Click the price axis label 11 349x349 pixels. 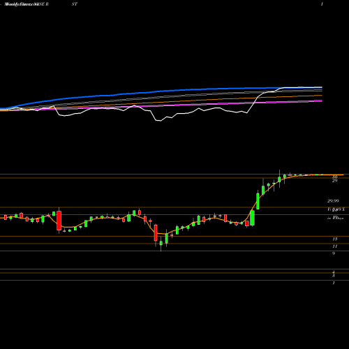pyautogui.click(x=335, y=246)
